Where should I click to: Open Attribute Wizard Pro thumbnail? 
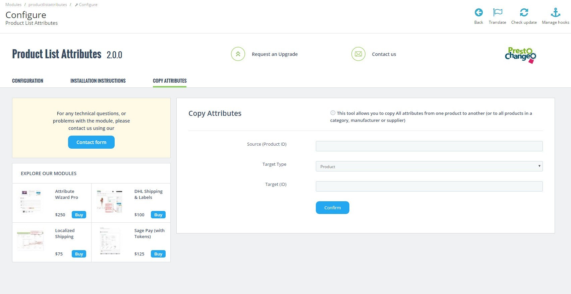[31, 201]
